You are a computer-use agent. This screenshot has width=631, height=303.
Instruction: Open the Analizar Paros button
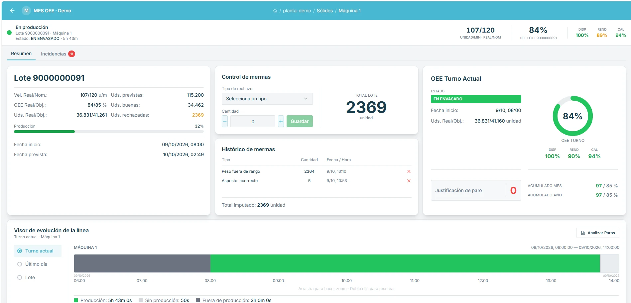tap(598, 233)
